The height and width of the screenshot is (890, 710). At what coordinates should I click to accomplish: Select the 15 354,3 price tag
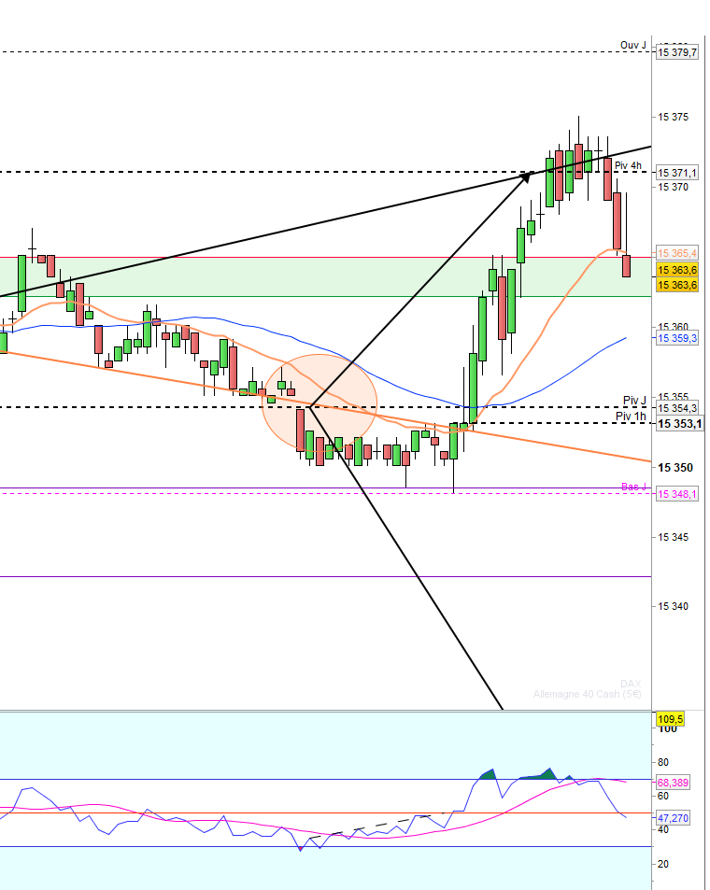click(x=676, y=409)
